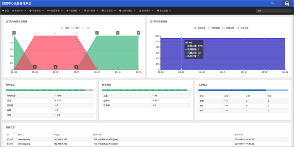
Task: Click the 1/2 row in 机柜概览
Action: point(243,106)
